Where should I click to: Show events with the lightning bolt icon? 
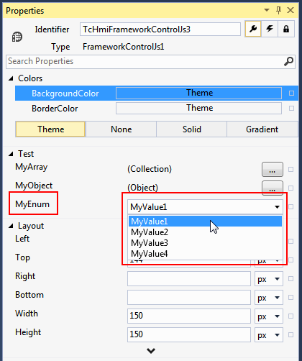[270, 29]
